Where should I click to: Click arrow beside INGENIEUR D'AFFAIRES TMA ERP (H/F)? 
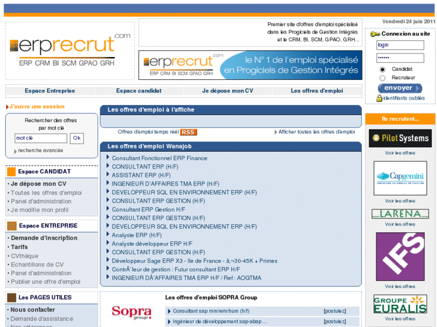(x=108, y=183)
